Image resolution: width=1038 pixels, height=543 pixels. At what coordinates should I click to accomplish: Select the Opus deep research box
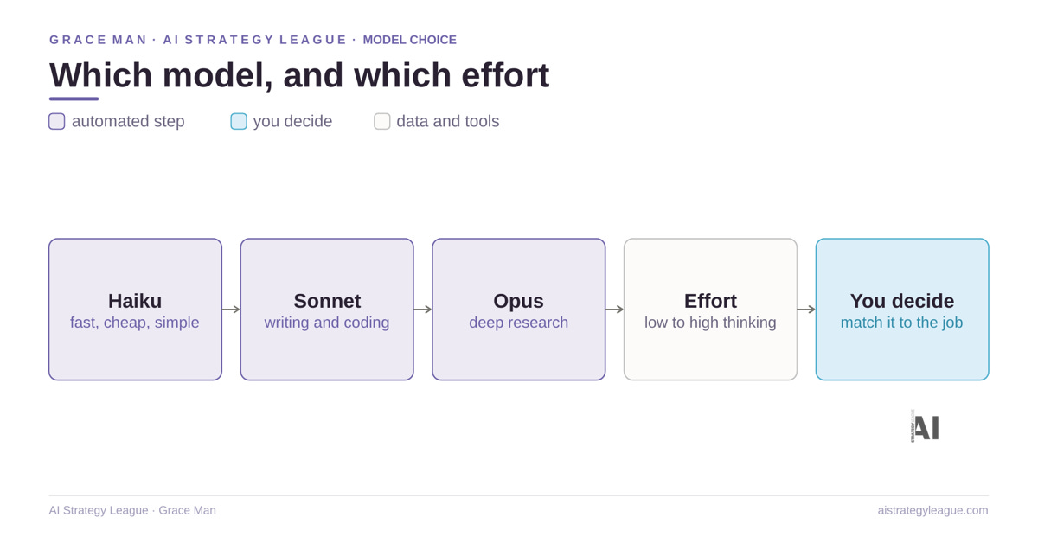click(x=519, y=310)
